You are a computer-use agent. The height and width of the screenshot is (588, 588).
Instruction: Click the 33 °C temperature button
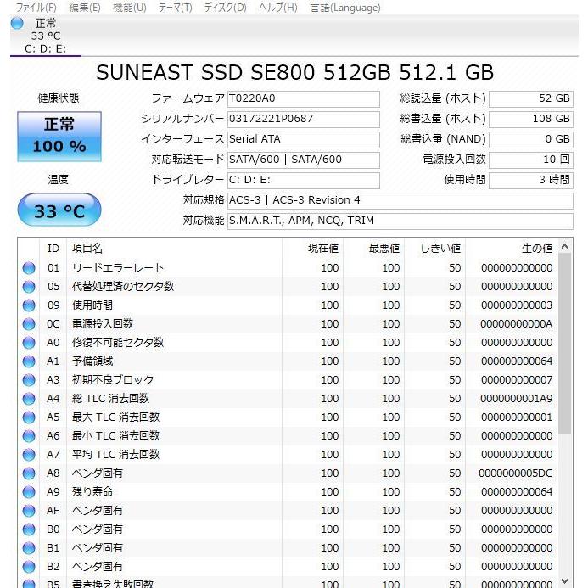click(59, 210)
